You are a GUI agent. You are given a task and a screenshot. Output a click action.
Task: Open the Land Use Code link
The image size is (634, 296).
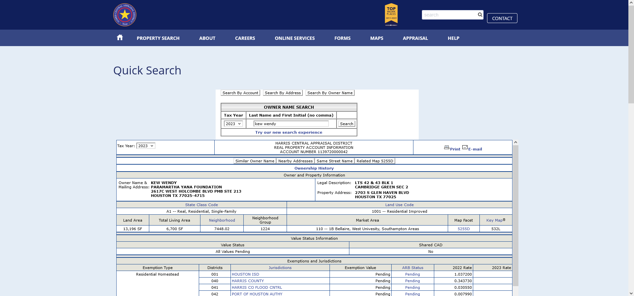400,205
